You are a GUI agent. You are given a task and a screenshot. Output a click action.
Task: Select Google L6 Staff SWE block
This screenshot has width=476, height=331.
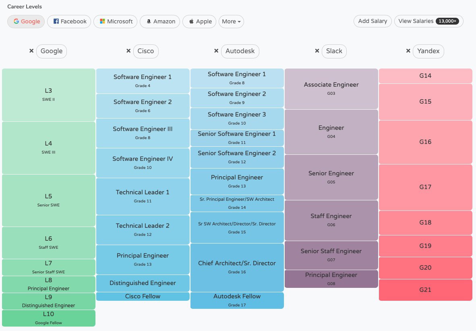49,243
